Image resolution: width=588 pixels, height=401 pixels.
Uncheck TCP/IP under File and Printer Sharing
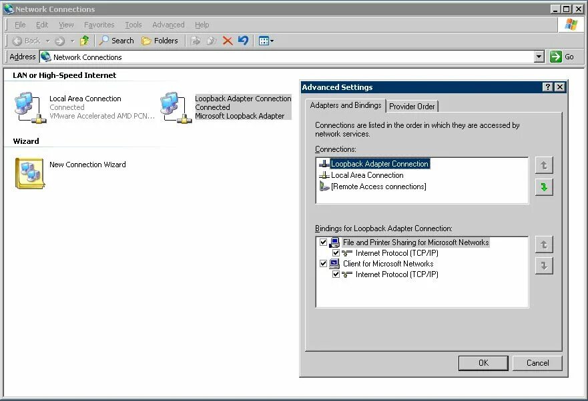(336, 252)
